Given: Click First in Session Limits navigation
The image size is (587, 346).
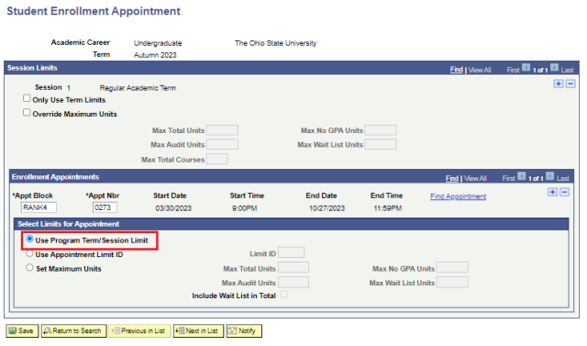Looking at the screenshot, I should point(513,70).
